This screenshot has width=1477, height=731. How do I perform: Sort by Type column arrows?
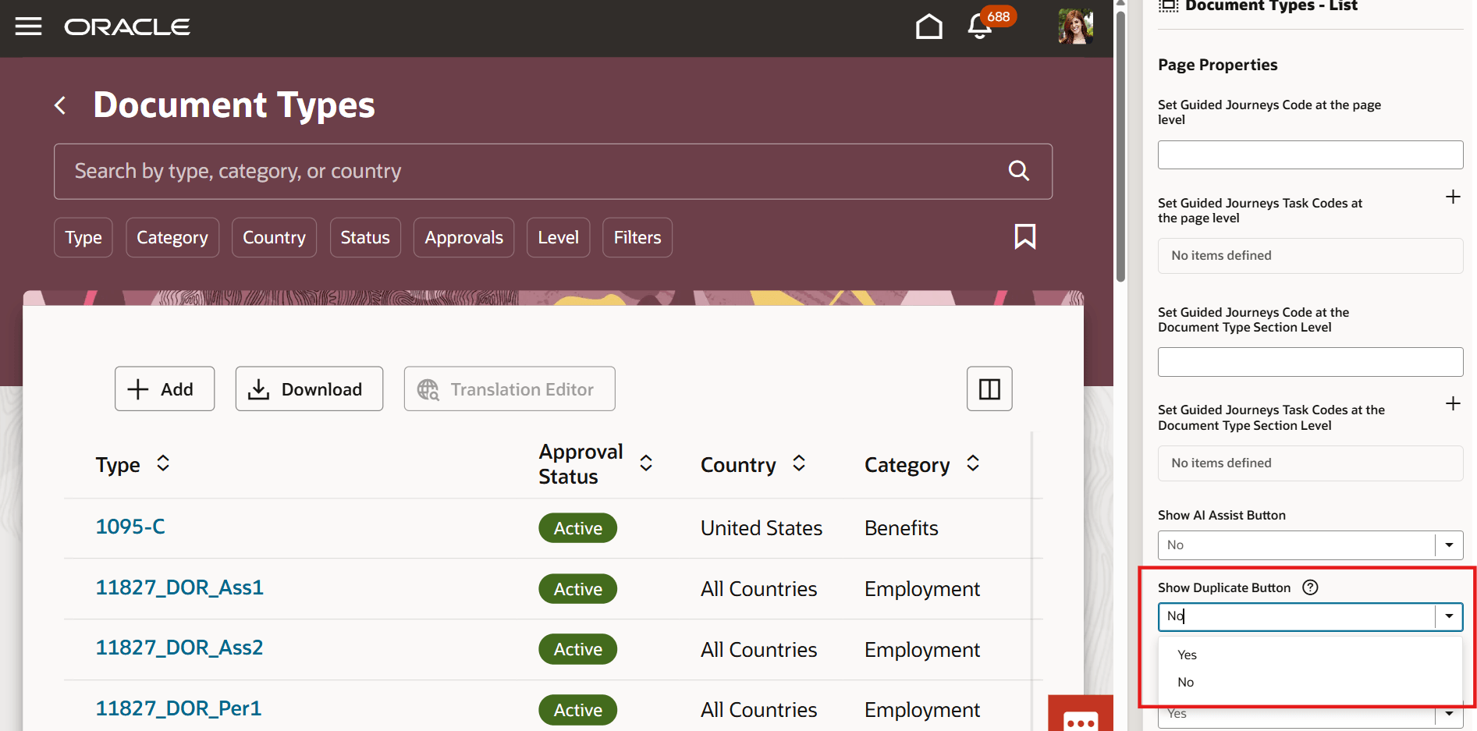pos(163,463)
